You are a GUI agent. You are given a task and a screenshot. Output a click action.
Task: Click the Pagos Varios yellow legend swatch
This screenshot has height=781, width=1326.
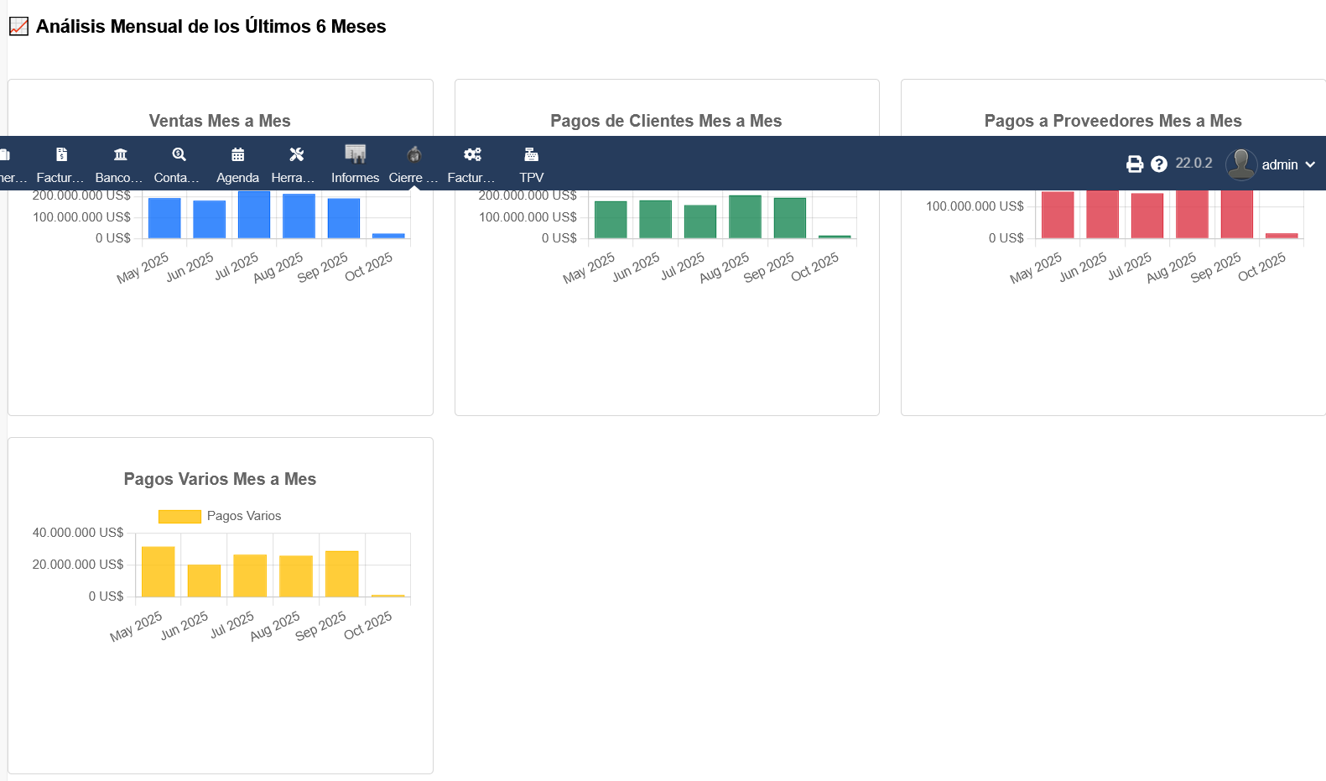179,517
